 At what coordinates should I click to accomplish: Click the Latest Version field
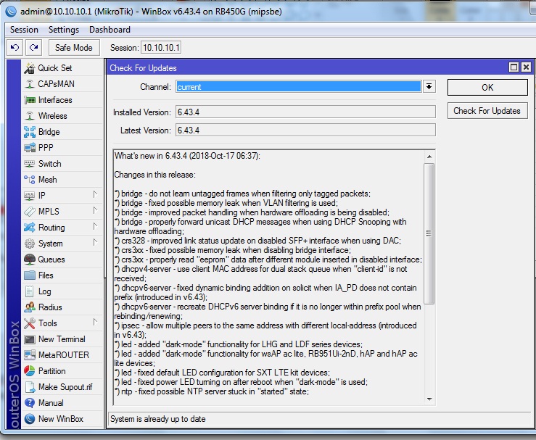coord(305,130)
